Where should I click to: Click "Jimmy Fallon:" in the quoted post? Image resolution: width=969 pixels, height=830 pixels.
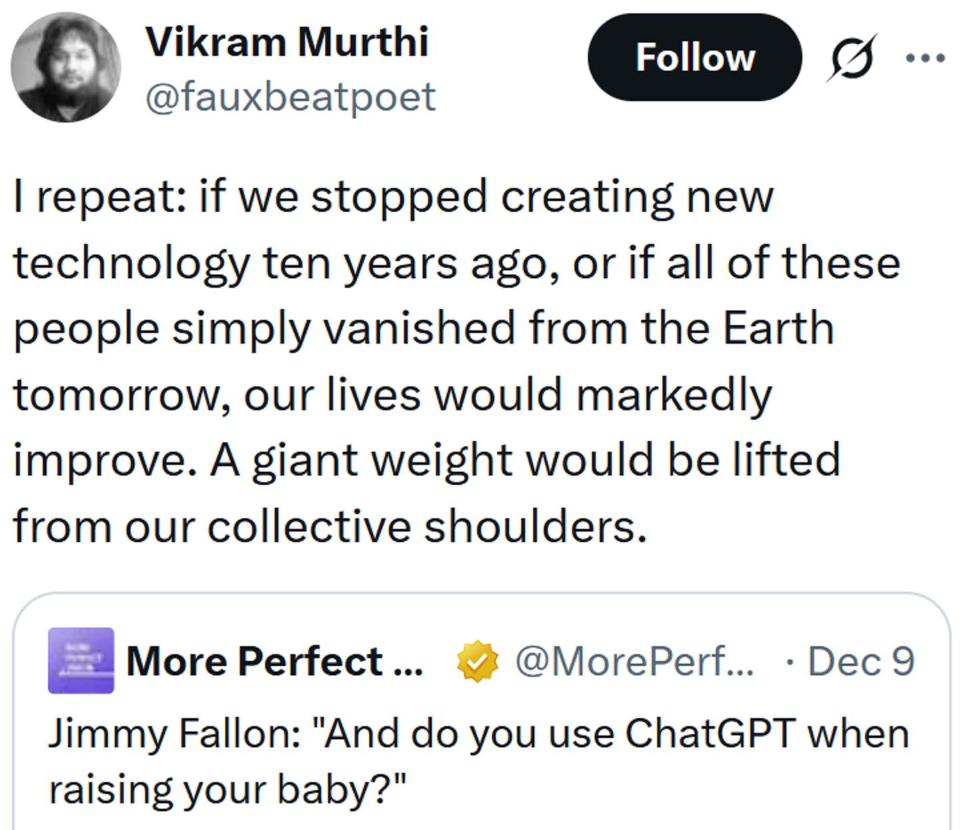[x=175, y=733]
